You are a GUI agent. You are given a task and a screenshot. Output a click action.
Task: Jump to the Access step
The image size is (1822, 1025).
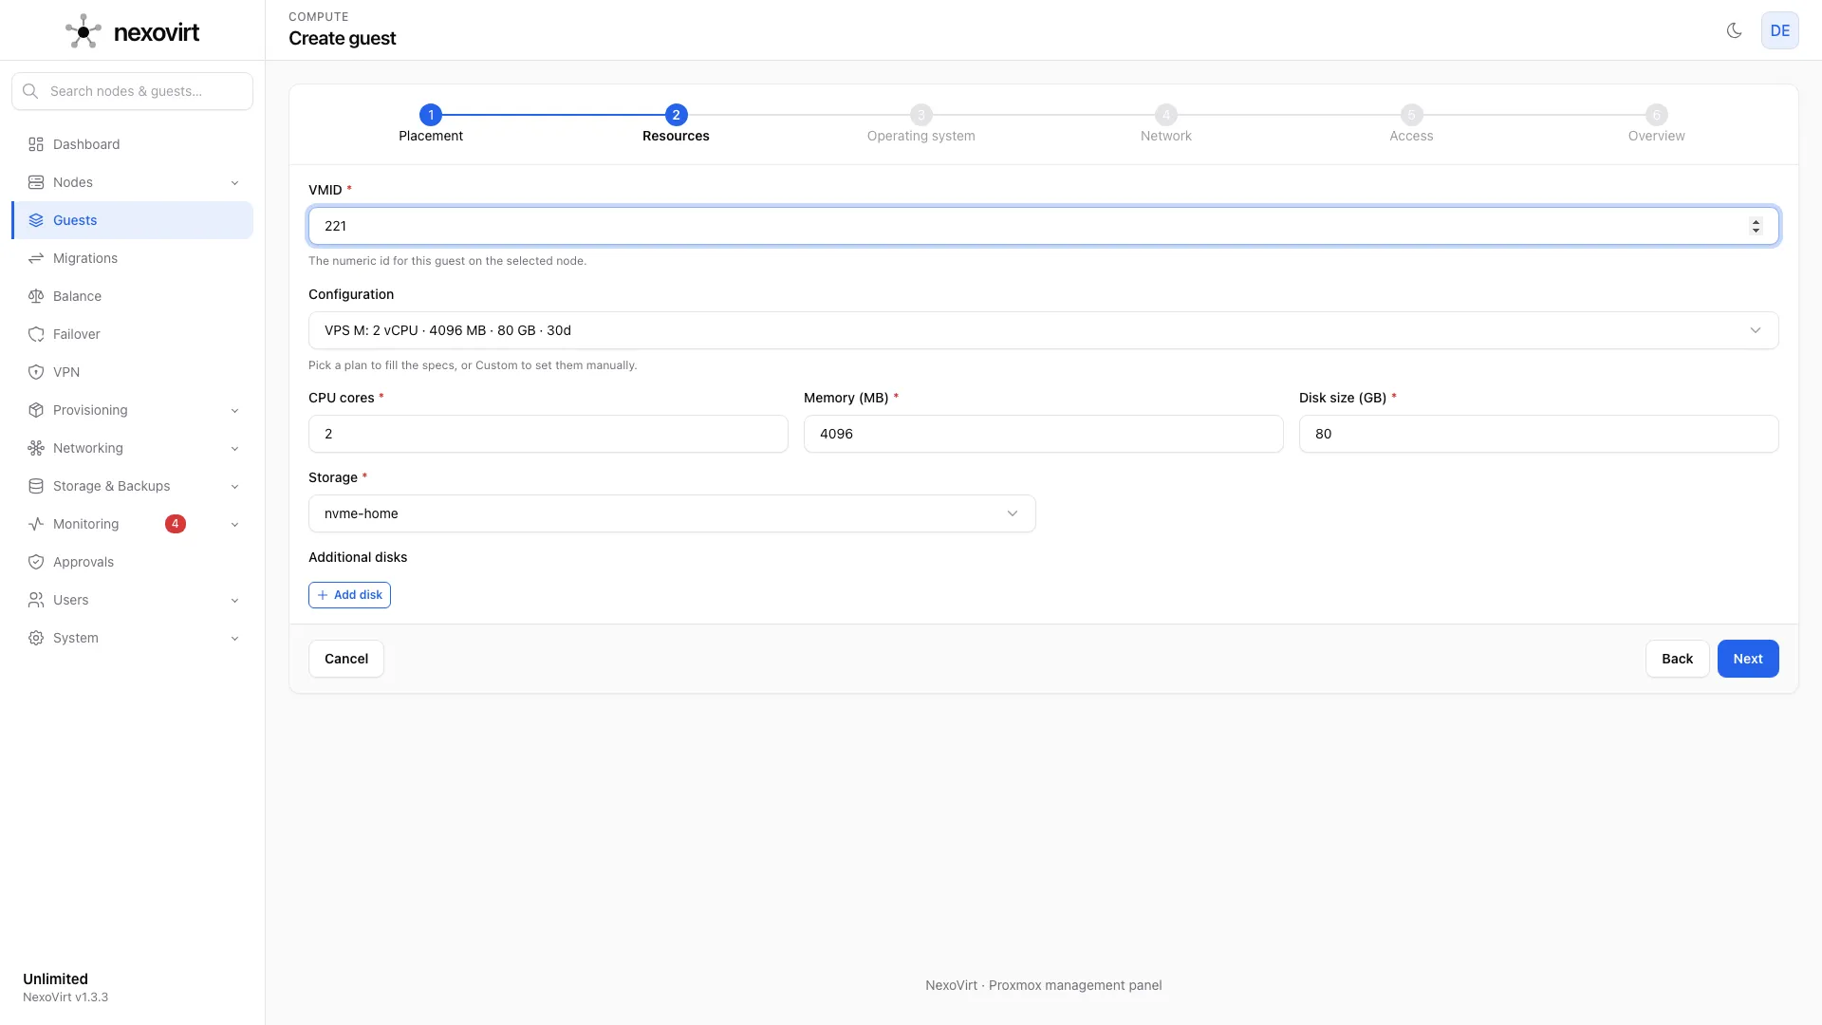(x=1411, y=123)
